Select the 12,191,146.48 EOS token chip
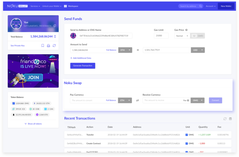The image size is (239, 157). tap(22, 115)
